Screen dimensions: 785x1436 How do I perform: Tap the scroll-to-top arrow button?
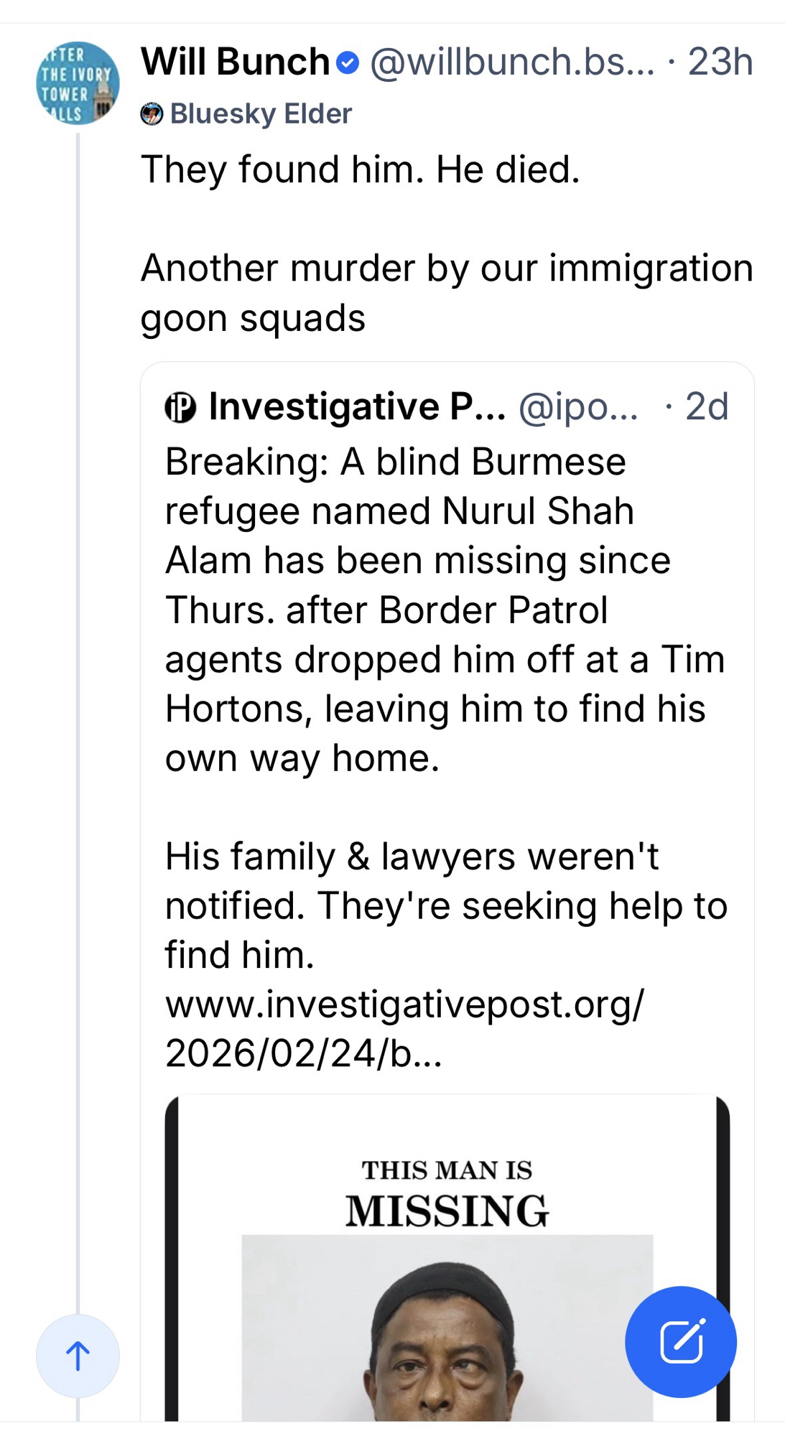pos(78,1356)
